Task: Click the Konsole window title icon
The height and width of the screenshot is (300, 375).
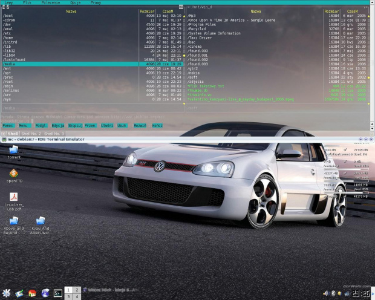Action: point(4,140)
